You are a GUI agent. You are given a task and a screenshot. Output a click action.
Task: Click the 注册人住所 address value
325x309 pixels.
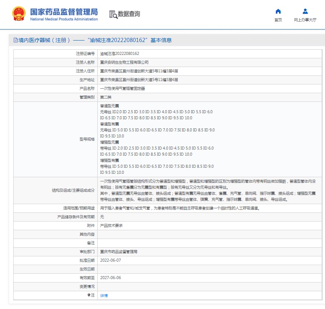pyautogui.click(x=139, y=71)
